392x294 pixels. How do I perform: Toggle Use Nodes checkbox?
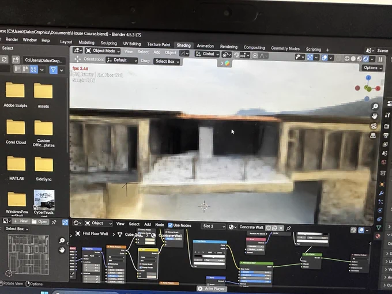(170, 225)
